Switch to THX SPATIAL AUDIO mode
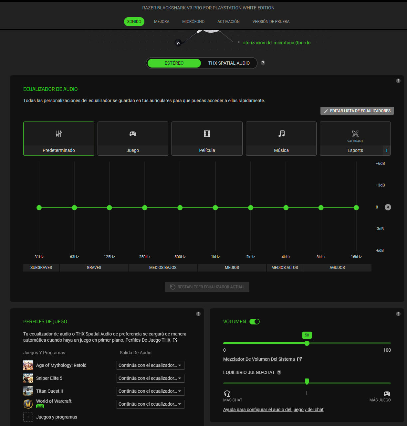The height and width of the screenshot is (426, 407). [x=229, y=63]
